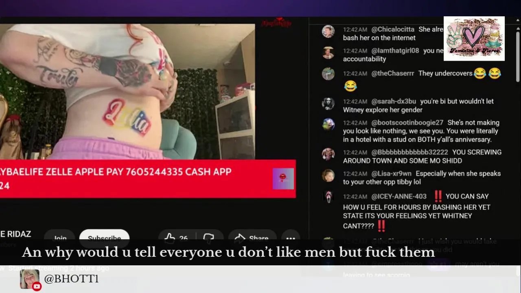Viewport: 521px width, 293px height.
Task: Select @bootscootinboogie27's avatar icon
Action: pyautogui.click(x=328, y=125)
